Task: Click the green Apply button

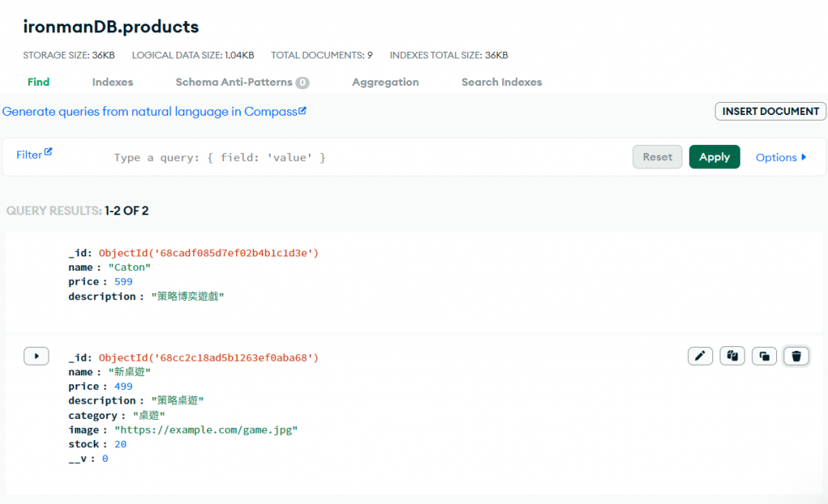Action: click(714, 157)
